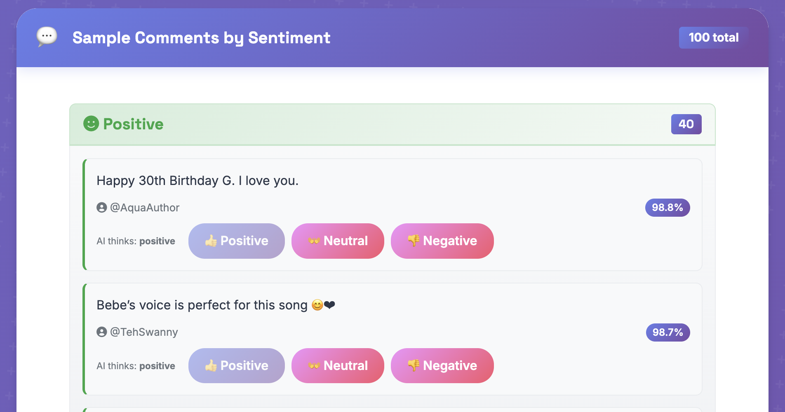Image resolution: width=785 pixels, height=412 pixels.
Task: Click thumbs-up icon on birthday comment
Action: (x=211, y=241)
